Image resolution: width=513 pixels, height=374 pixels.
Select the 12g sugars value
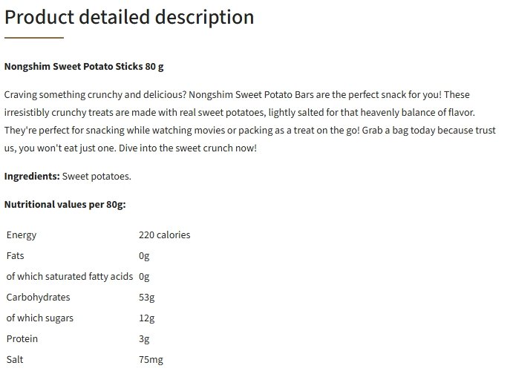pos(146,318)
